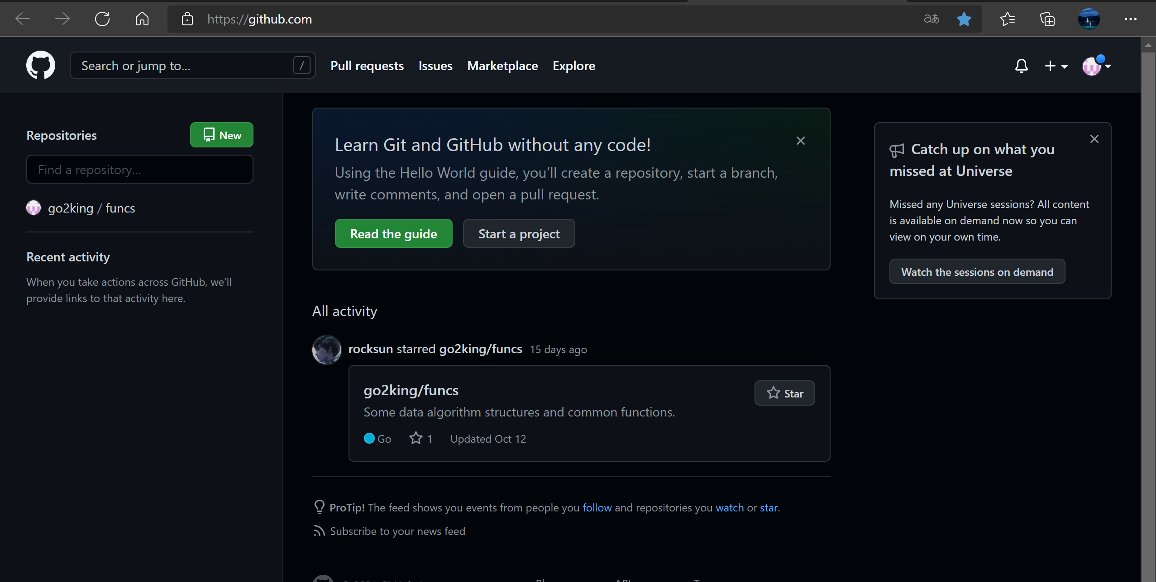Click the Find a repository field

(140, 170)
